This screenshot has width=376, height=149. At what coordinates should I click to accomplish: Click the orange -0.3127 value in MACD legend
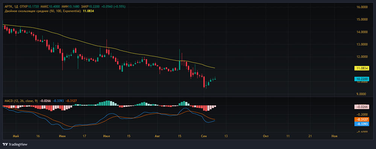point(71,101)
